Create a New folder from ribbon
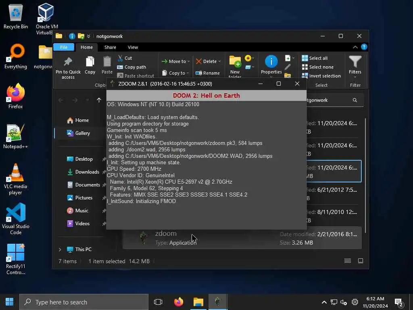Screen dimensions: 413x310 235,67
